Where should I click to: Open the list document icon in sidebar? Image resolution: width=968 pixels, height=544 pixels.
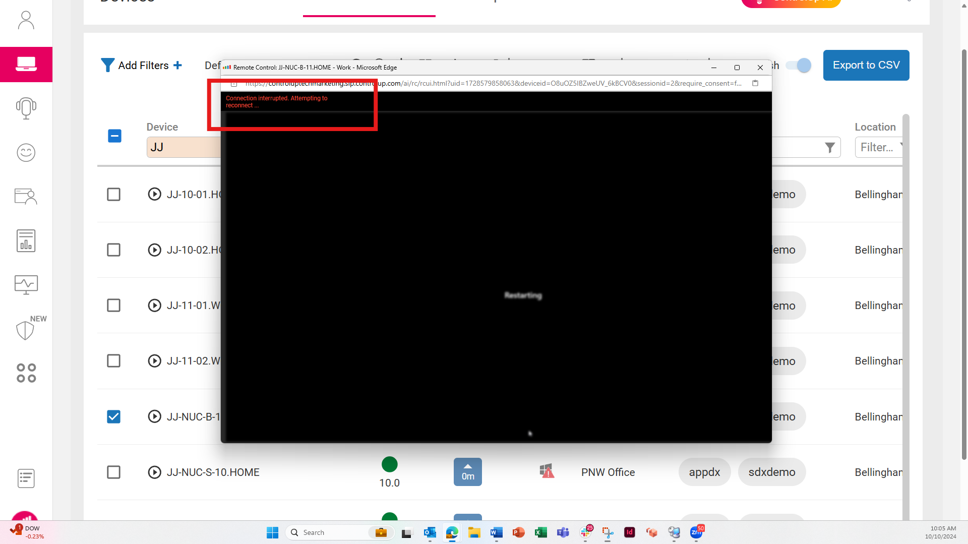tap(26, 478)
